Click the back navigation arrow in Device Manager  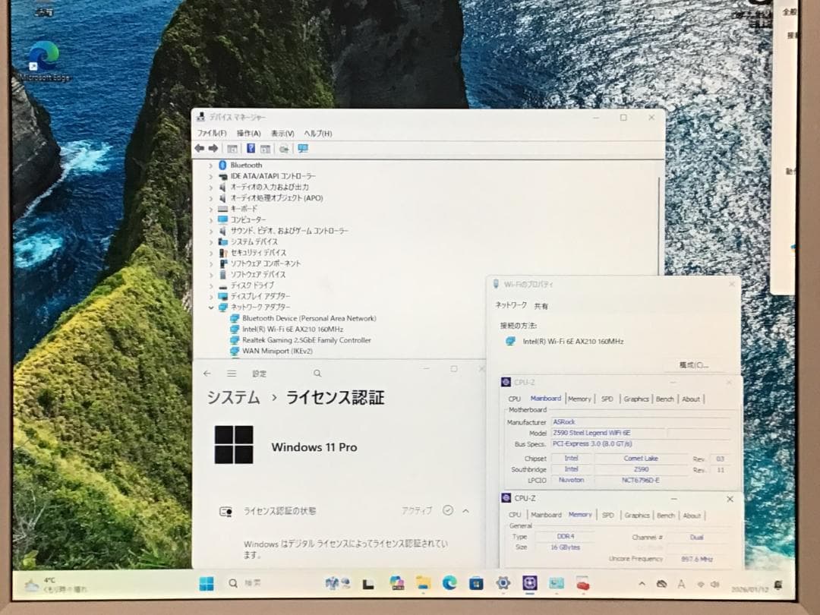click(200, 148)
